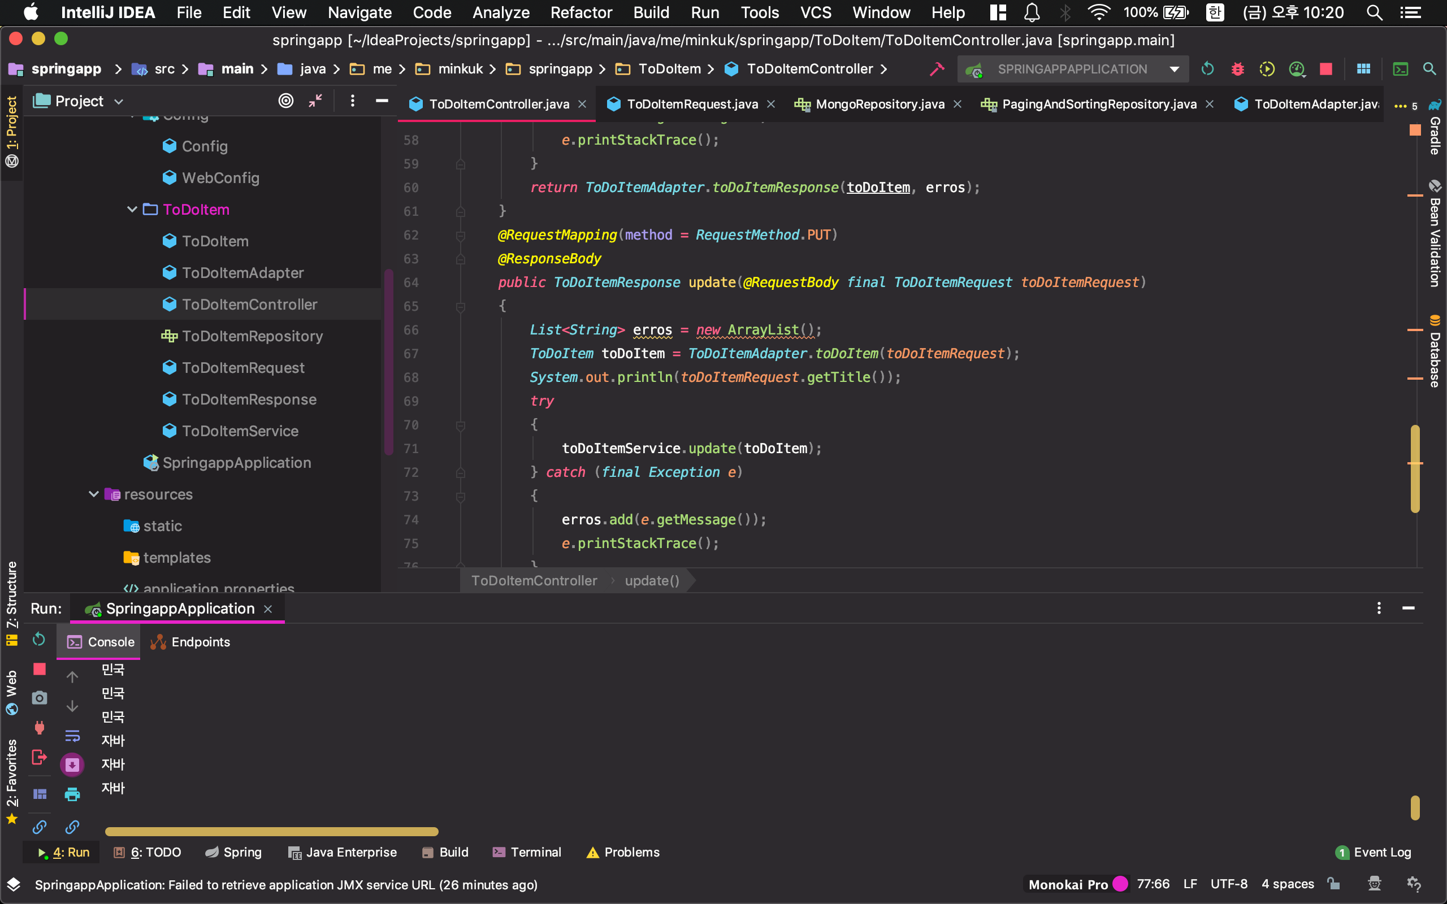
Task: Open the Refactor menu
Action: pyautogui.click(x=580, y=12)
